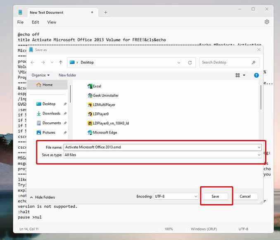
Task: Open Notepad settings gear icon
Action: pos(267,22)
